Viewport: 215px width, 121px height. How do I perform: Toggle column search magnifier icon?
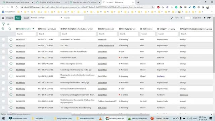coord(10,29)
